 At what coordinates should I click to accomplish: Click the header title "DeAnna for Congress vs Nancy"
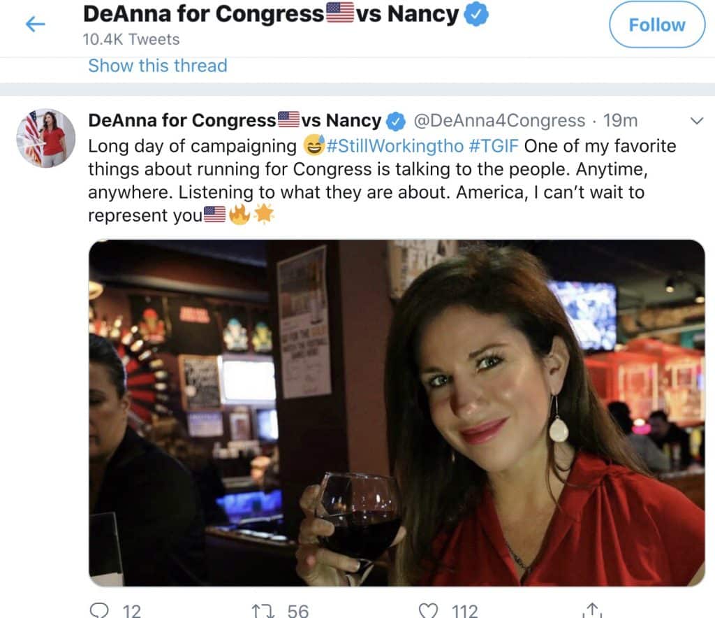[271, 14]
